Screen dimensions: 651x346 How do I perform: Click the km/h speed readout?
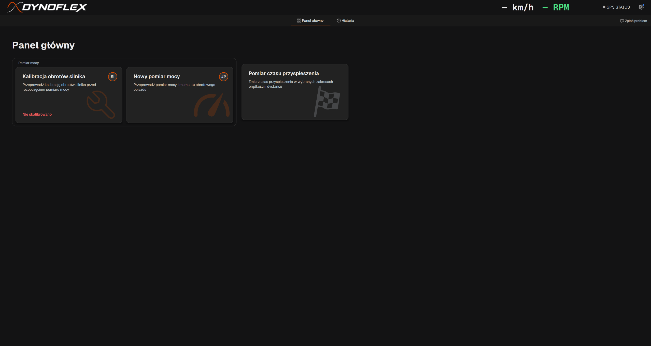pyautogui.click(x=518, y=7)
